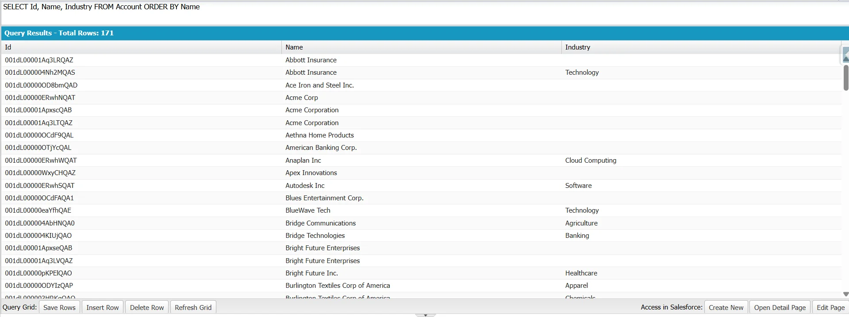Select Id cell 001dL00000OCdFAQA1
Viewport: 849px width, 317px height.
tap(141, 198)
